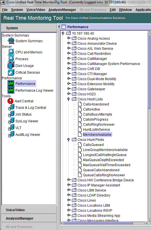Image resolution: width=151 pixels, height=230 pixels.
Task: Collapse the Cisco Hunt Lists node
Action: [68, 99]
